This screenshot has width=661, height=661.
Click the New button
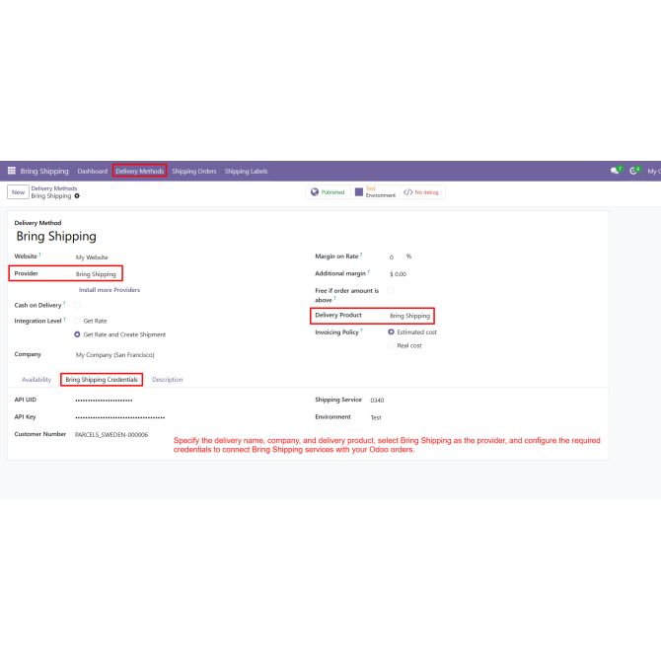pyautogui.click(x=18, y=192)
